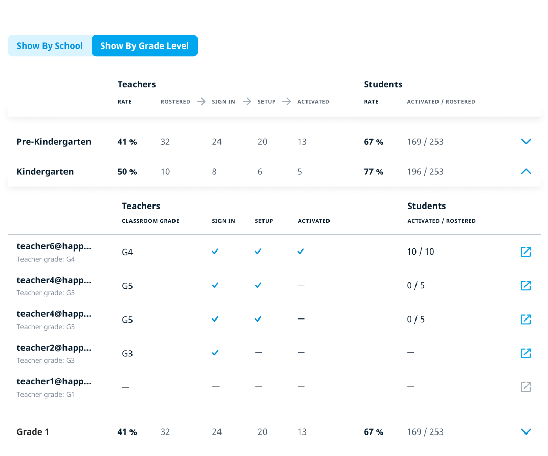Click the teacher6@happ... email
Viewport: 548px width, 456px height.
point(54,246)
